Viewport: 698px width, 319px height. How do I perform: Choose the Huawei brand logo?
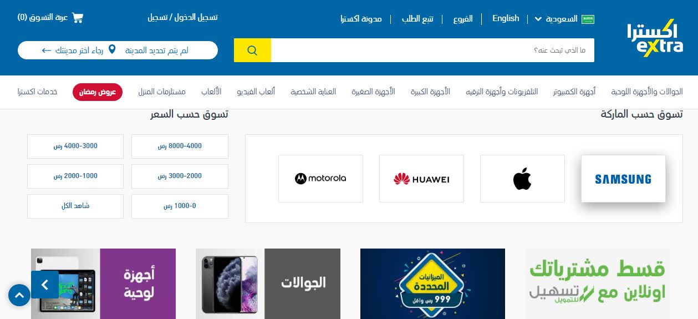tap(421, 179)
